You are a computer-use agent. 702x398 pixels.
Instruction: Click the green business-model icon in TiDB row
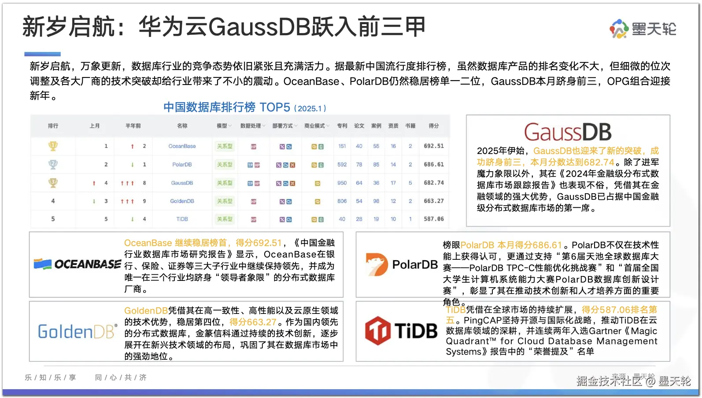(321, 219)
